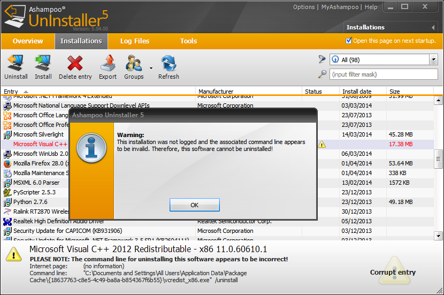Switch to the Overview tab
This screenshot has height=295, width=444.
point(28,41)
